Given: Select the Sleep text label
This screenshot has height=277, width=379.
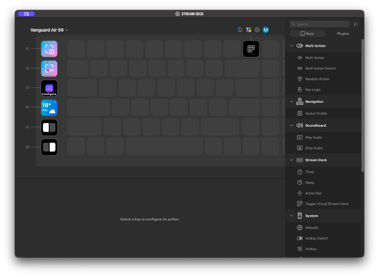Looking at the screenshot, I should click(310, 182).
